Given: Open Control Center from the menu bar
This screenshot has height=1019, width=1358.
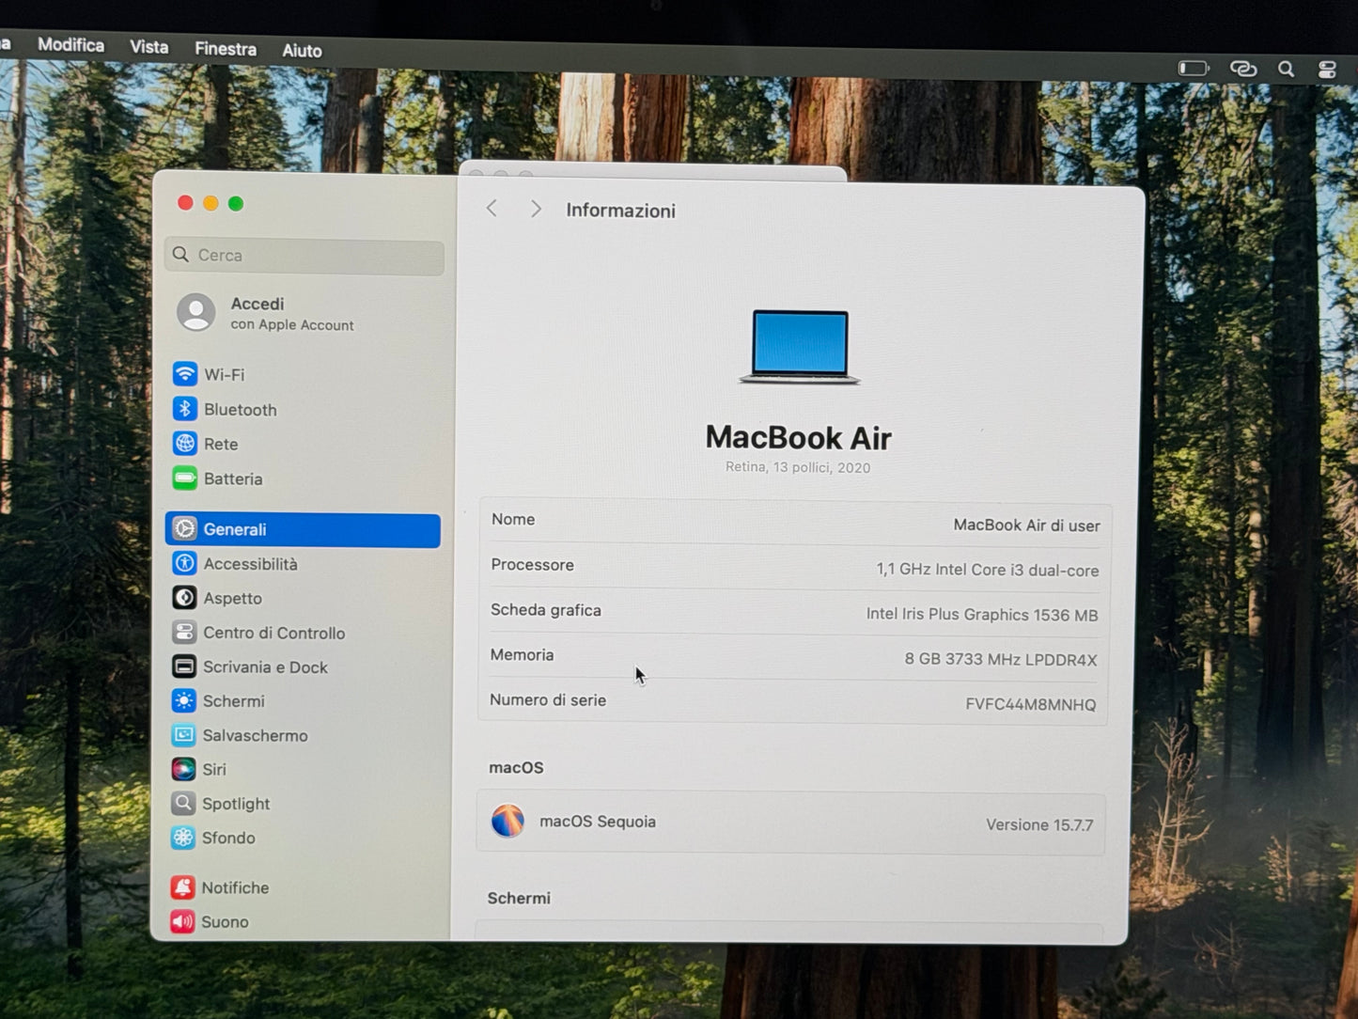Looking at the screenshot, I should (x=1327, y=70).
